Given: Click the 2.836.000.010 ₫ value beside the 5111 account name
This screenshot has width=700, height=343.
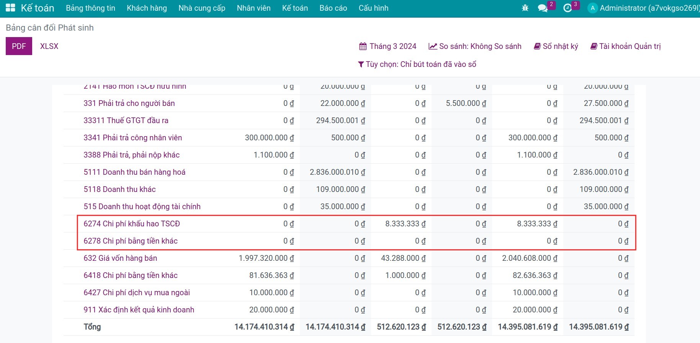Looking at the screenshot, I should [337, 172].
